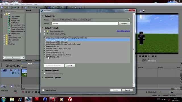The width and height of the screenshot is (182, 102).
Task: Click the Cancel button
Action: tap(127, 90)
